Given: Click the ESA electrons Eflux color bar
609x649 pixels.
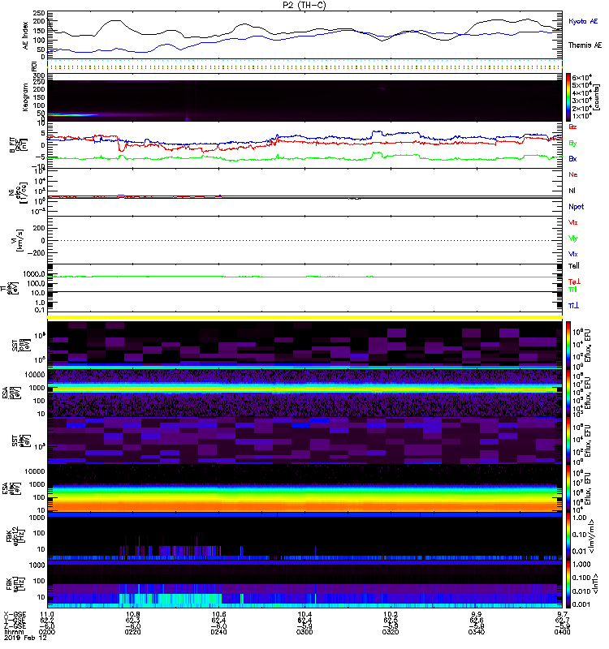Looking at the screenshot, I should 568,488.
